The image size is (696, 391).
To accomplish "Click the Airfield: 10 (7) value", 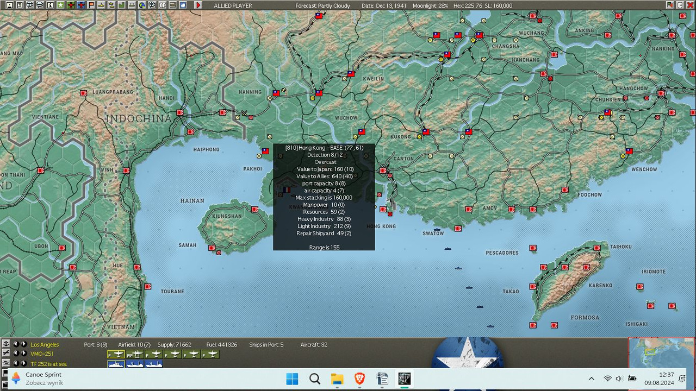I will click(134, 345).
